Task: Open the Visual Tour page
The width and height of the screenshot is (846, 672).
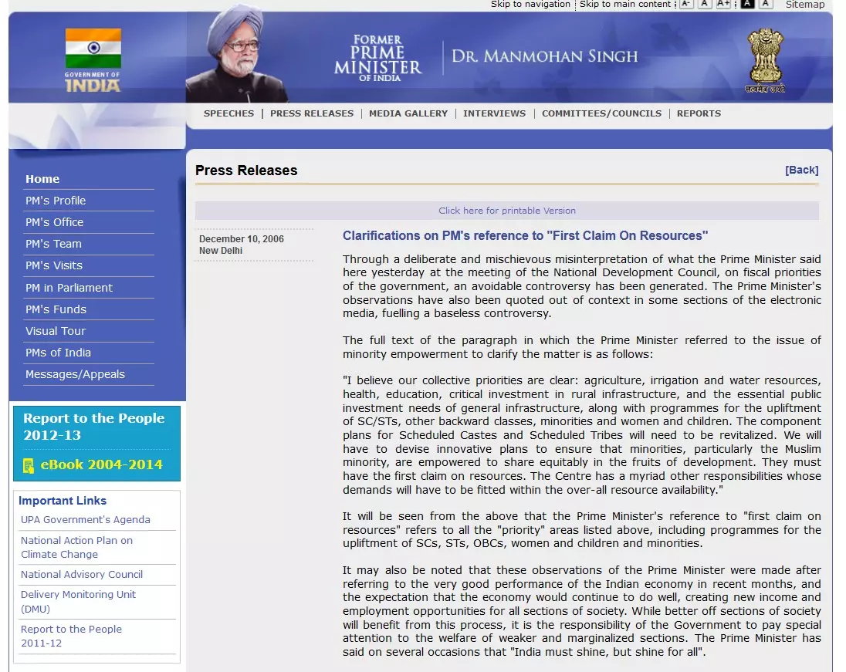Action: pyautogui.click(x=56, y=331)
